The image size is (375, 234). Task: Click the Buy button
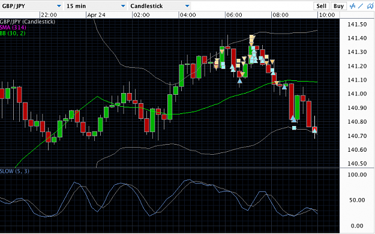(x=338, y=6)
